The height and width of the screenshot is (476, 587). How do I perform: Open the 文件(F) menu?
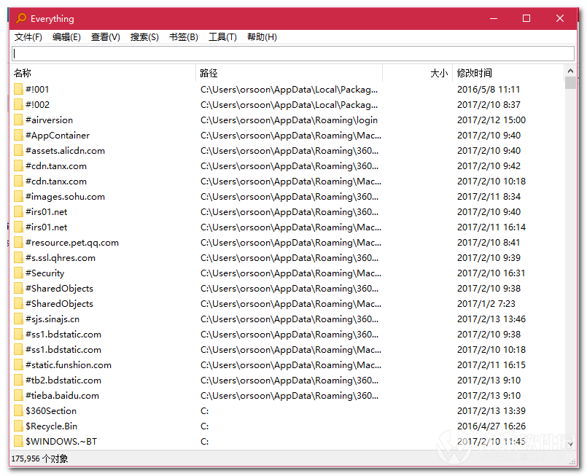click(28, 37)
